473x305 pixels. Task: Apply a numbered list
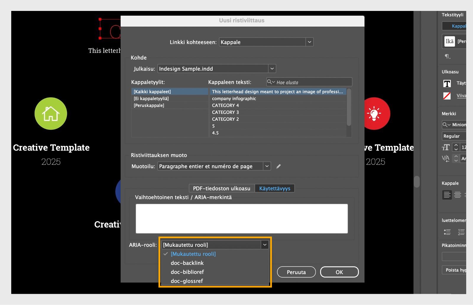(x=461, y=232)
